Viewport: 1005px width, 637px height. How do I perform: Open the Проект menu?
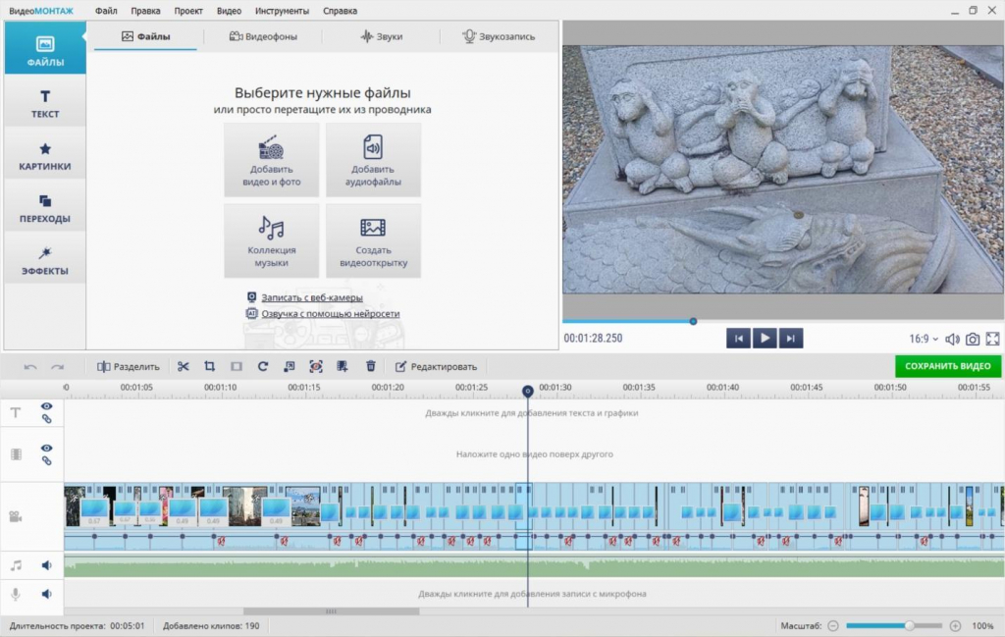click(x=188, y=11)
